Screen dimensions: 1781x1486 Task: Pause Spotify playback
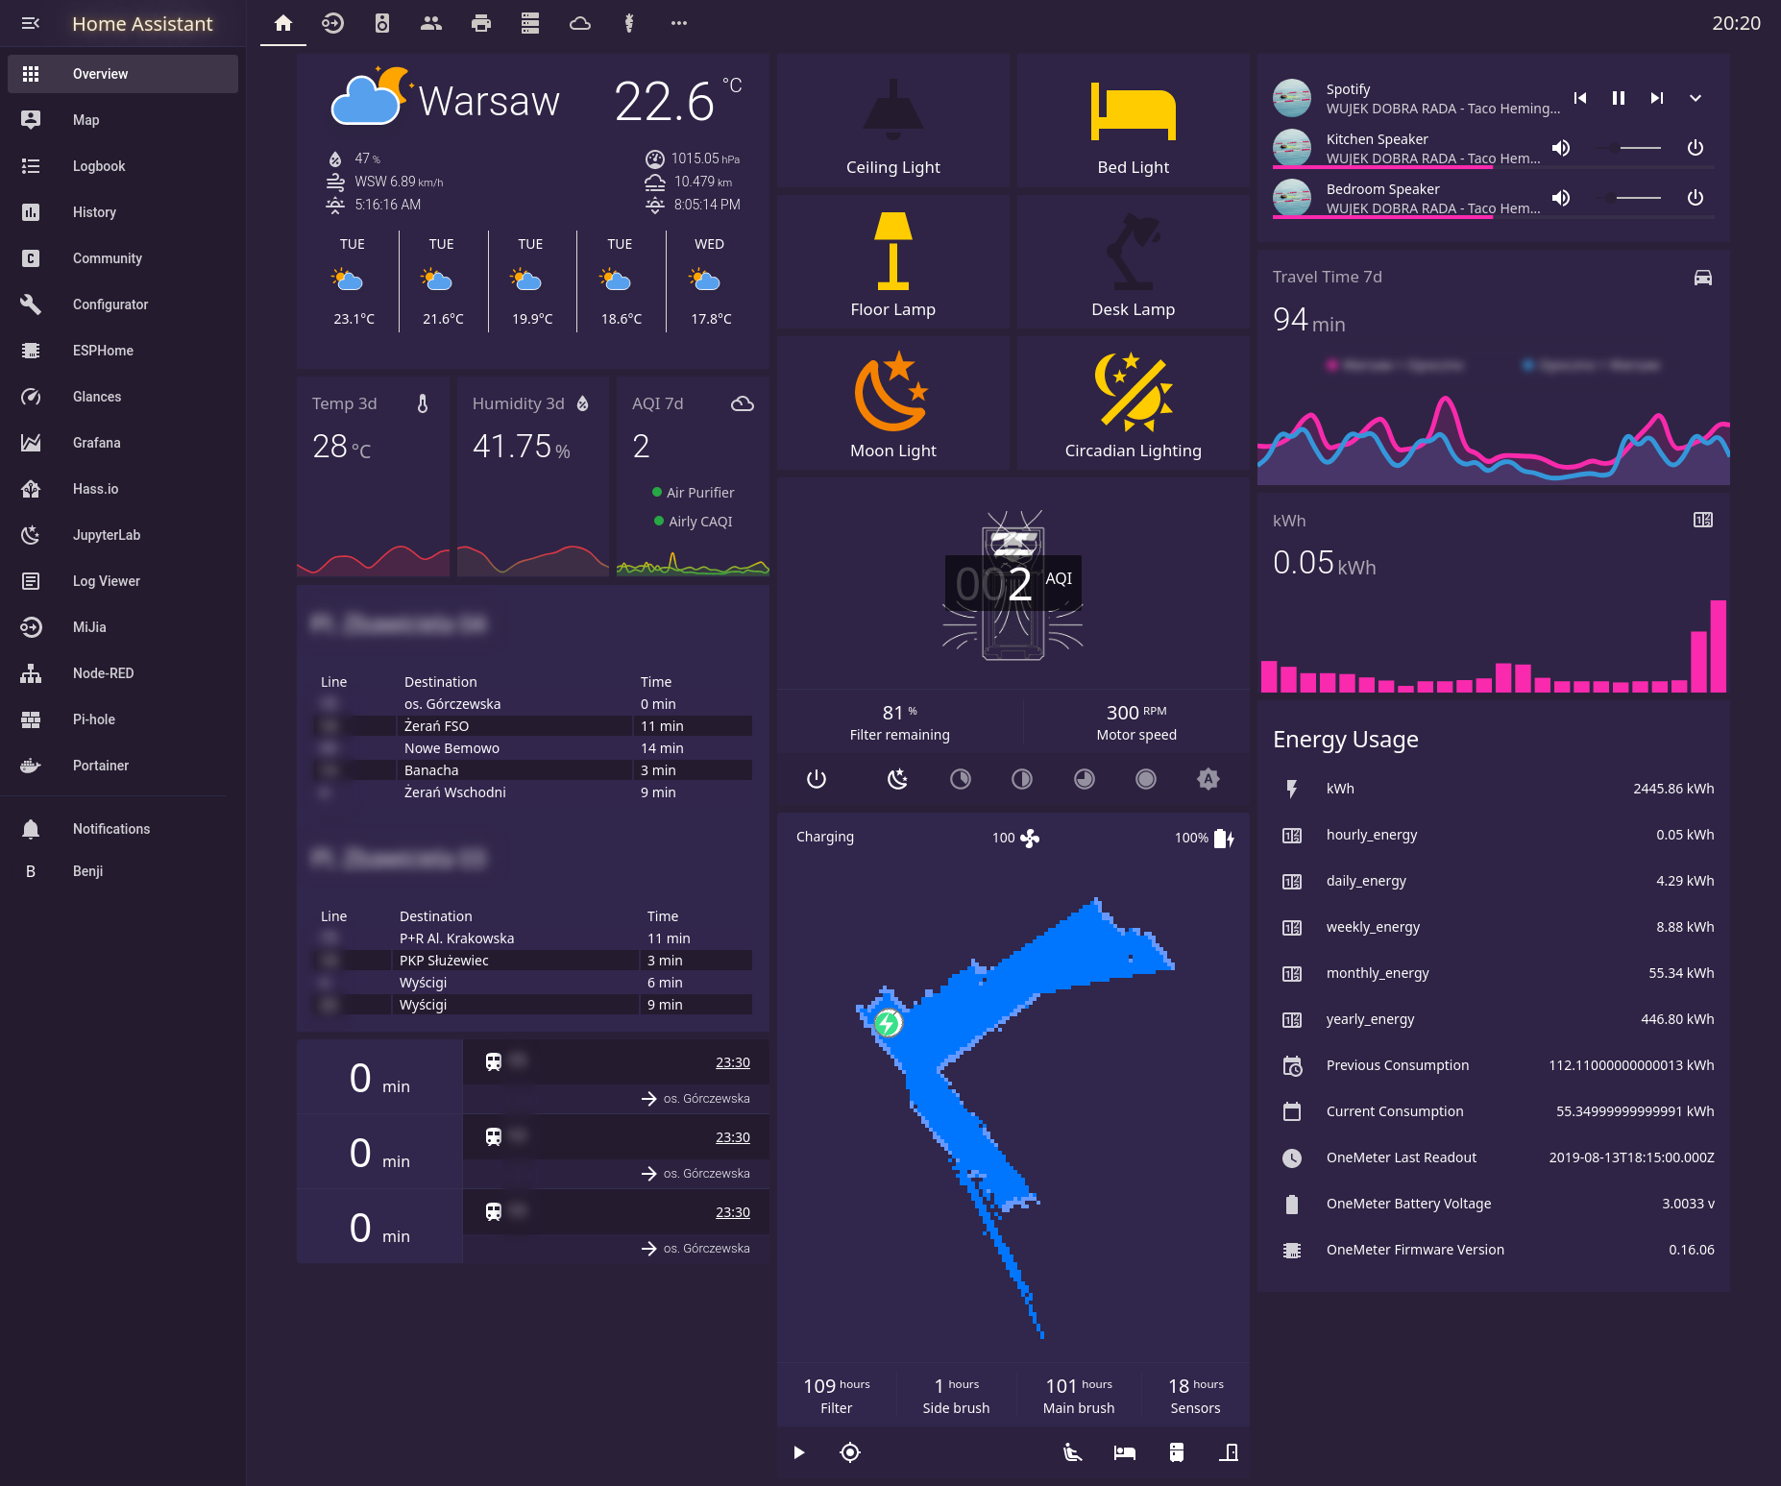(x=1618, y=97)
